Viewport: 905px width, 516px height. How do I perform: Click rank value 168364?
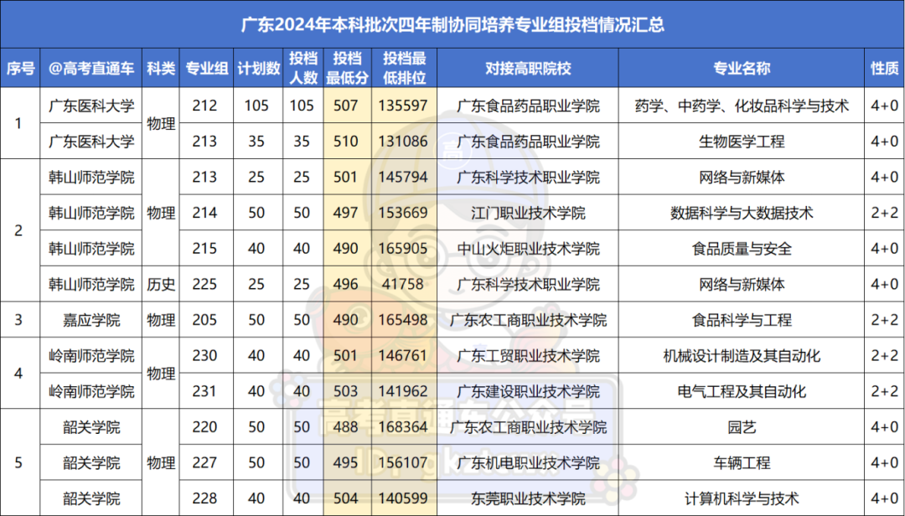point(403,427)
